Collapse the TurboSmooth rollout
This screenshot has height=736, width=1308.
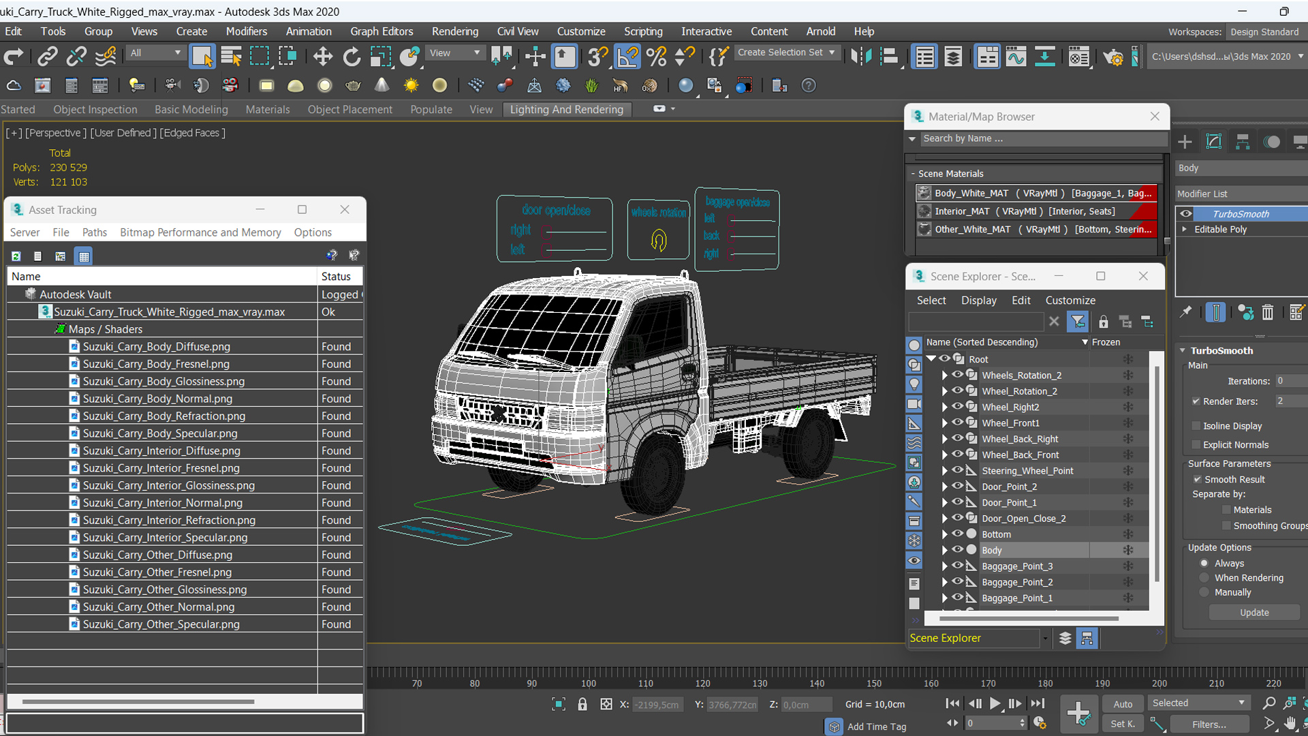pyautogui.click(x=1183, y=350)
